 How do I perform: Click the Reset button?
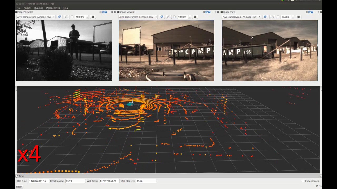[x=19, y=187]
